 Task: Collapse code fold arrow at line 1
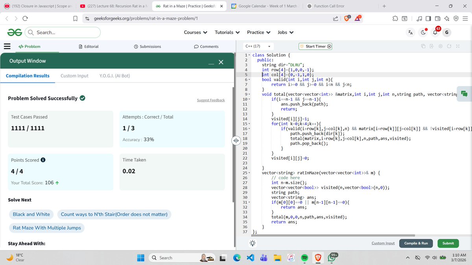(249, 55)
